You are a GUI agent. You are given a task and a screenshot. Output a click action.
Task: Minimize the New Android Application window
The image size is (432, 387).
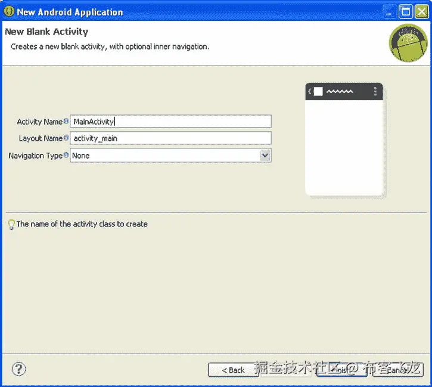click(389, 11)
